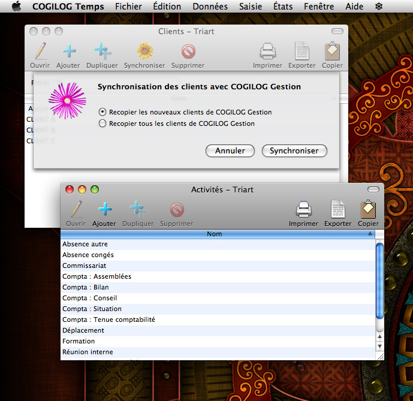Click the sort arrow in Nom header
Viewport: 413px width, 401px height.
[370, 233]
